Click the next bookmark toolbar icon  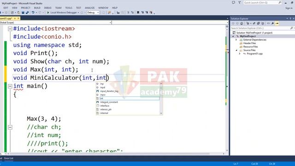point(147,12)
